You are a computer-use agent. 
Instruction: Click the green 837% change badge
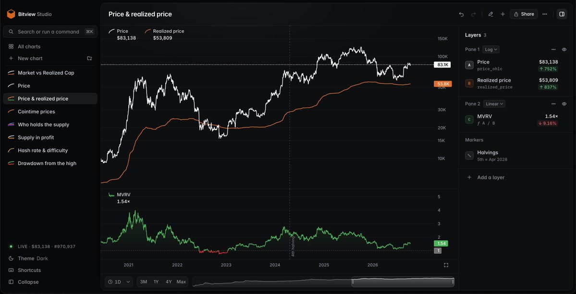pyautogui.click(x=548, y=87)
